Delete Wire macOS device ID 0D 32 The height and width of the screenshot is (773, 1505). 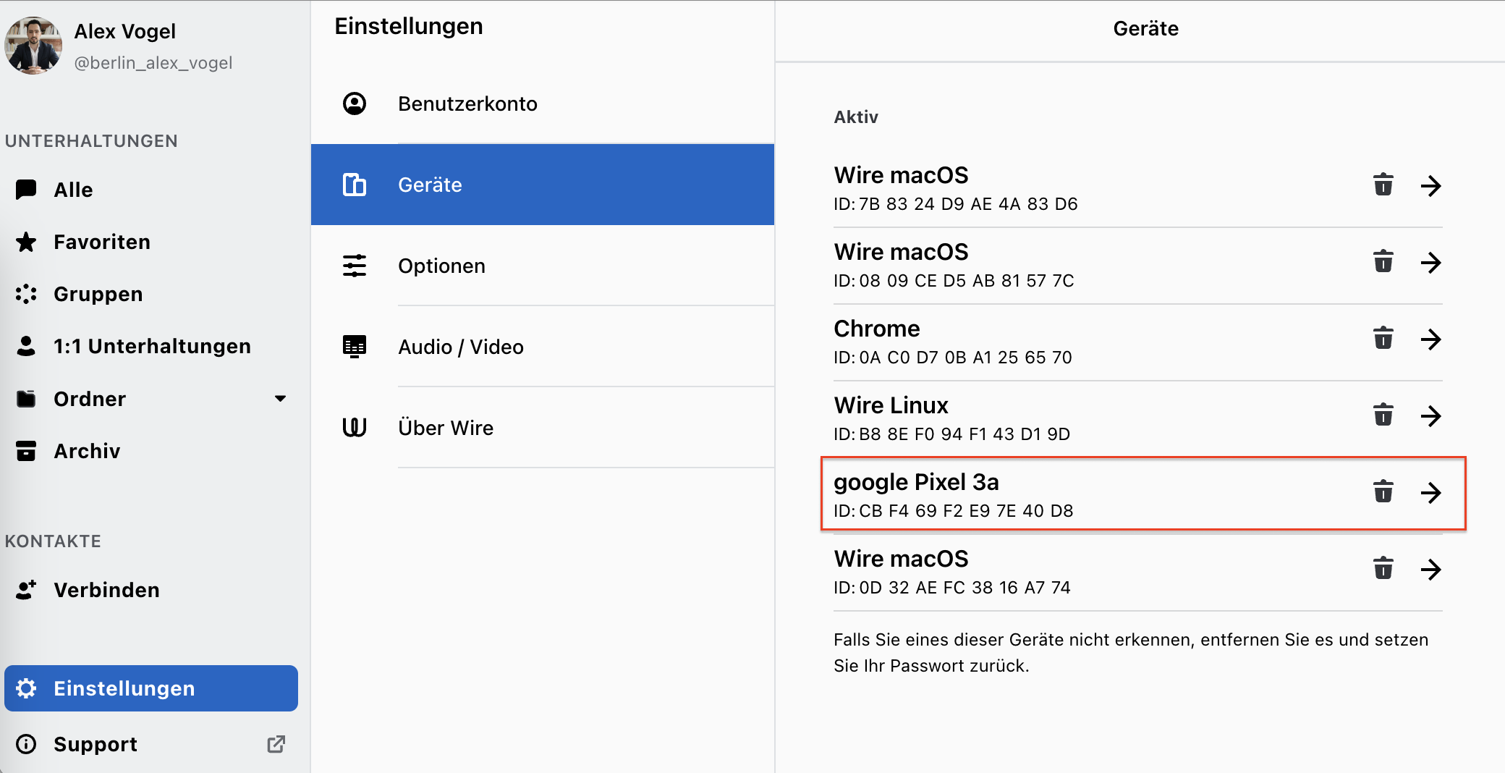pyautogui.click(x=1383, y=568)
